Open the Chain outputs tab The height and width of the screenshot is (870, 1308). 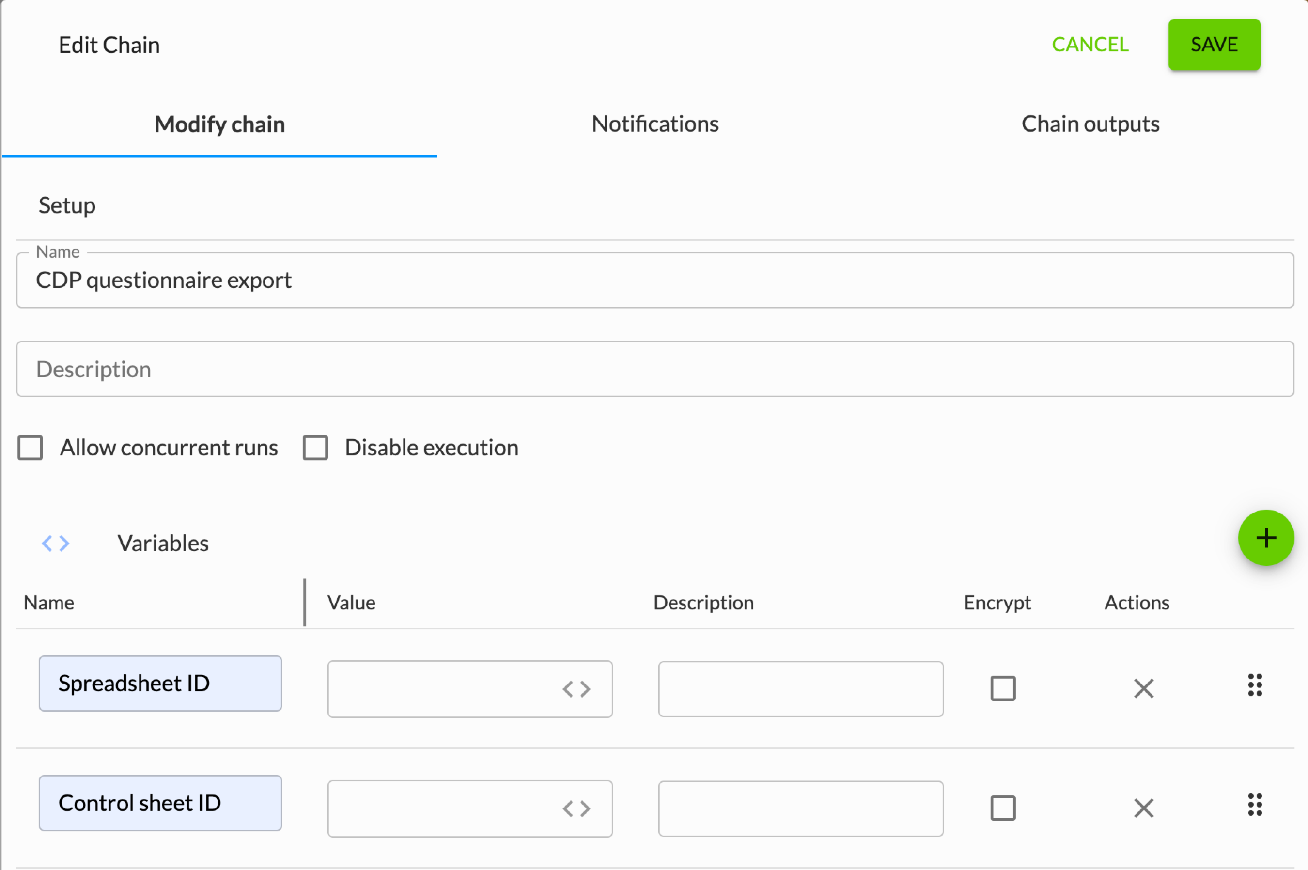click(1090, 124)
